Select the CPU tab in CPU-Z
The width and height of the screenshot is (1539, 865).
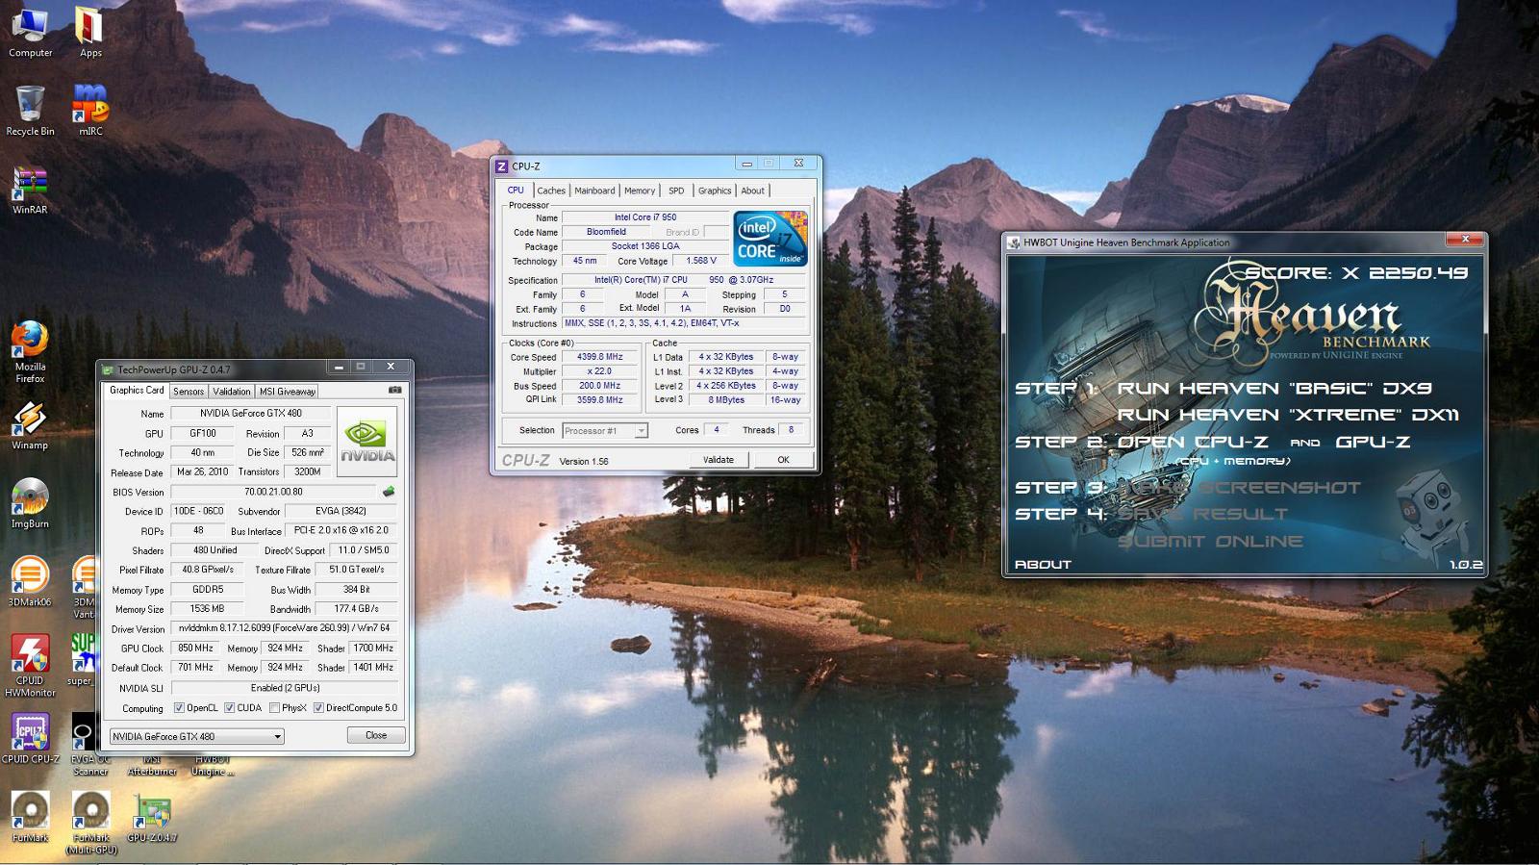pos(516,190)
